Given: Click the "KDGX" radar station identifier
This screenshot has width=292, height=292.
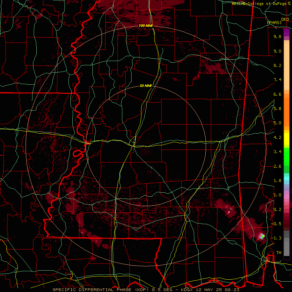Looking at the screenshot, I should [188, 290].
